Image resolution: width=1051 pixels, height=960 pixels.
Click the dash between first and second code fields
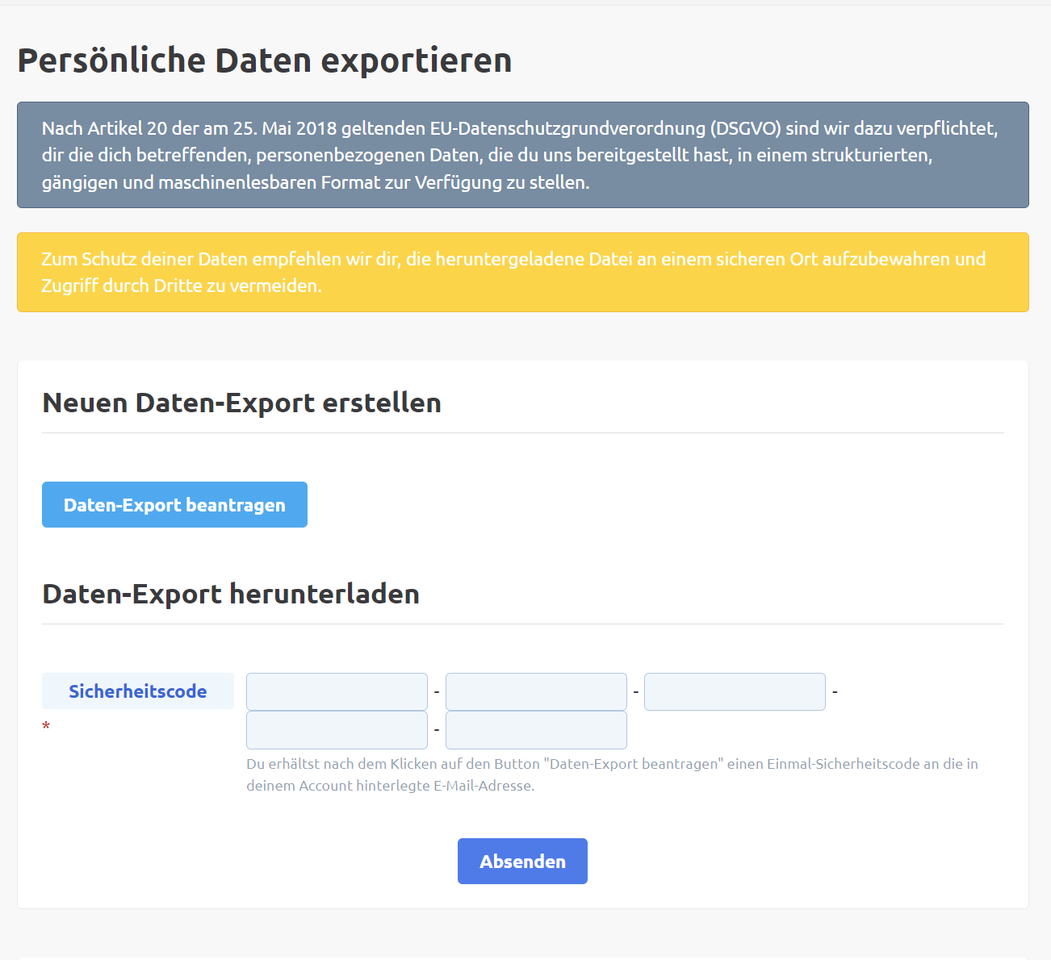tap(437, 692)
